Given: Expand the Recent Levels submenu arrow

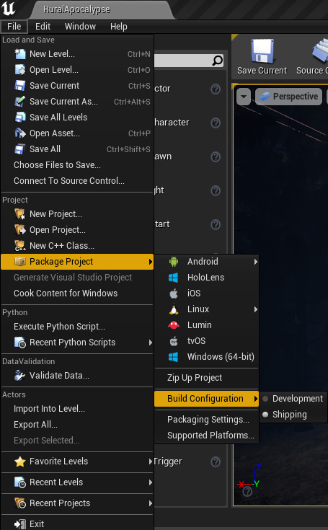Looking at the screenshot, I should (x=151, y=482).
